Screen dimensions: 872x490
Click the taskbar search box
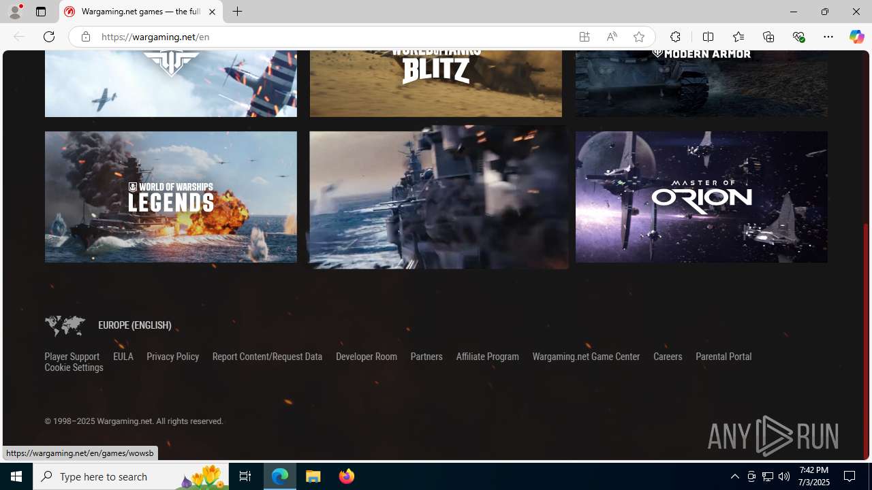131,476
